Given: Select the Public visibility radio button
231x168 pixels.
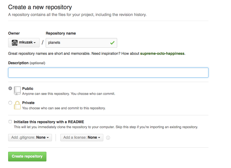Looking at the screenshot, I should click(x=10, y=88).
